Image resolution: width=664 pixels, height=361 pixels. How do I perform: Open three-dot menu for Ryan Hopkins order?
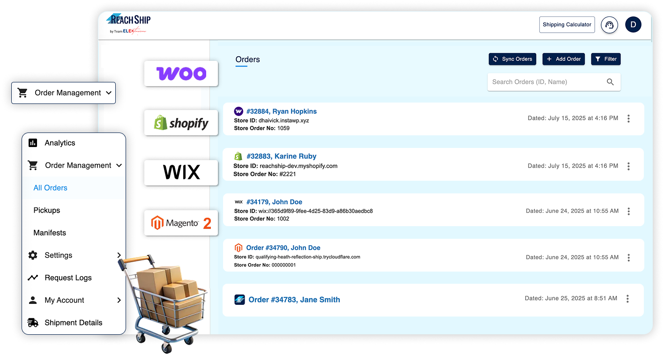tap(628, 118)
